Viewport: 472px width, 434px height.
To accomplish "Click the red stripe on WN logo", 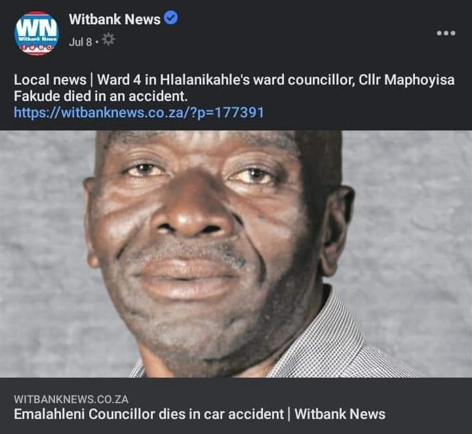I will point(37,14).
